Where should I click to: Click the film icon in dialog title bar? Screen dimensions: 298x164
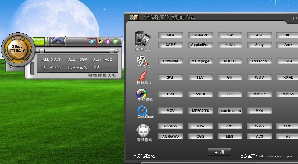tap(134, 17)
